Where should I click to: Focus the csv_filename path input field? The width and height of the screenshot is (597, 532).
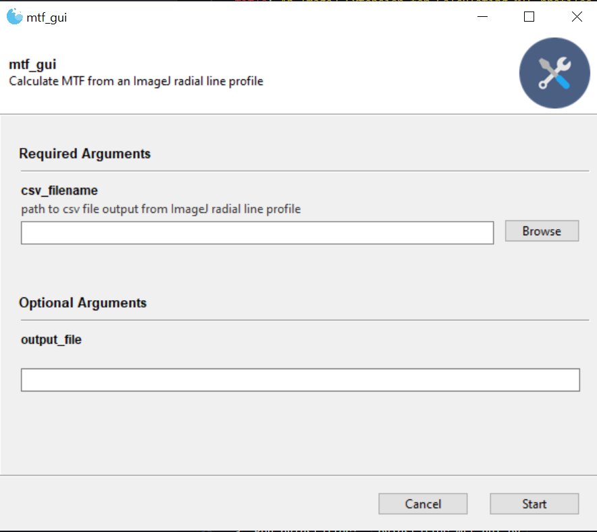pos(257,233)
